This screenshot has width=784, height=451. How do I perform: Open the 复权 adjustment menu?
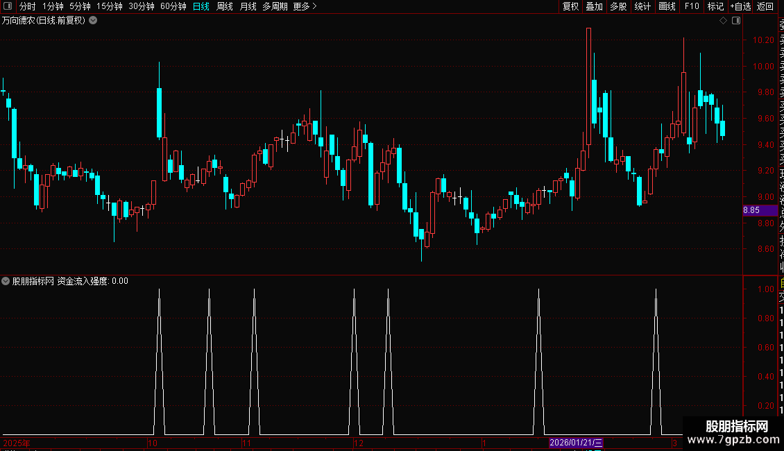coord(570,6)
